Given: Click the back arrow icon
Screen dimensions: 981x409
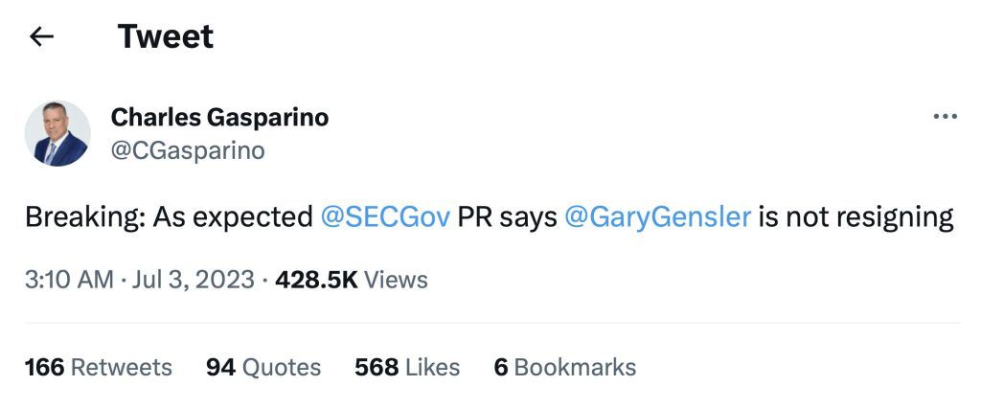Looking at the screenshot, I should 41,37.
